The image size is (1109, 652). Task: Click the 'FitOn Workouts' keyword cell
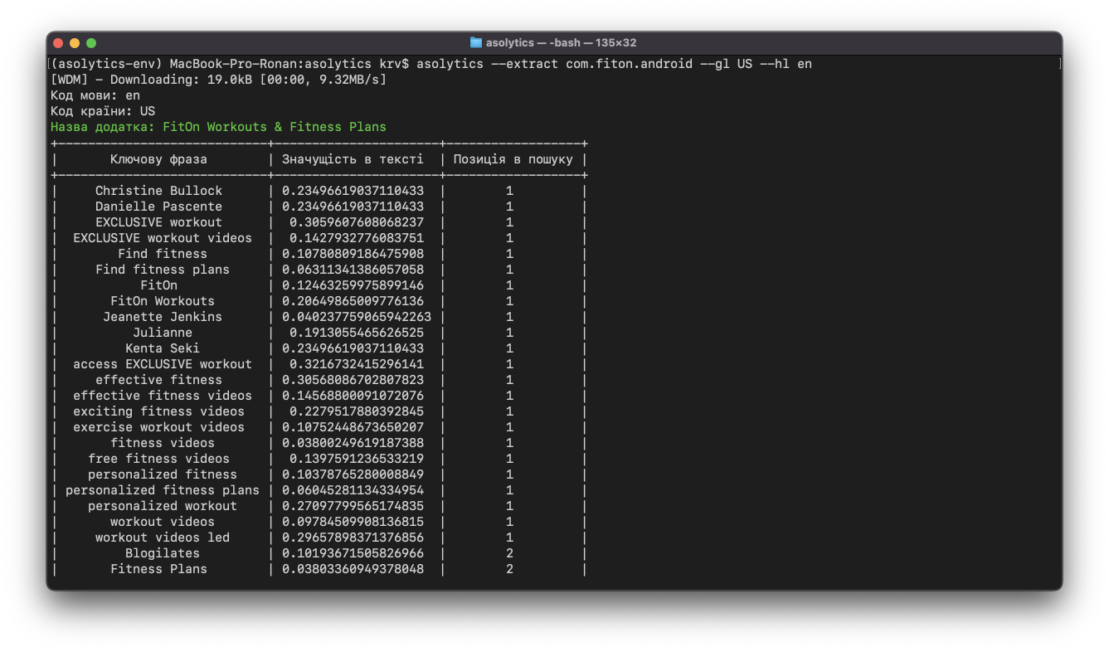[163, 301]
